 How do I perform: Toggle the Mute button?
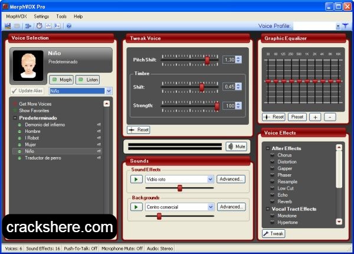(237, 146)
